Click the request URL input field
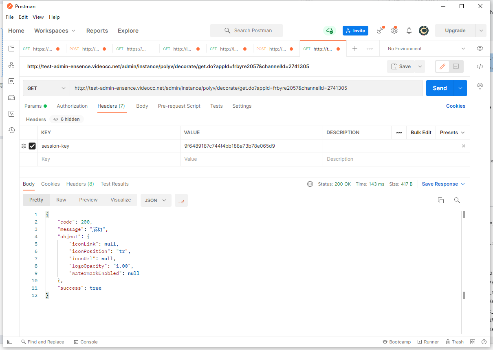Viewport: 493px width, 350px height. click(246, 88)
